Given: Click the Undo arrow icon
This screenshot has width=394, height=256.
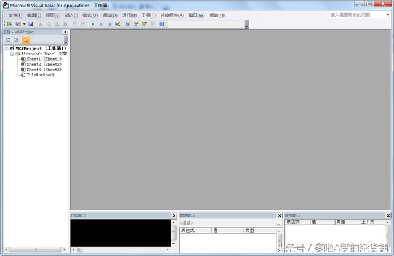Looking at the screenshot, I should pos(75,24).
